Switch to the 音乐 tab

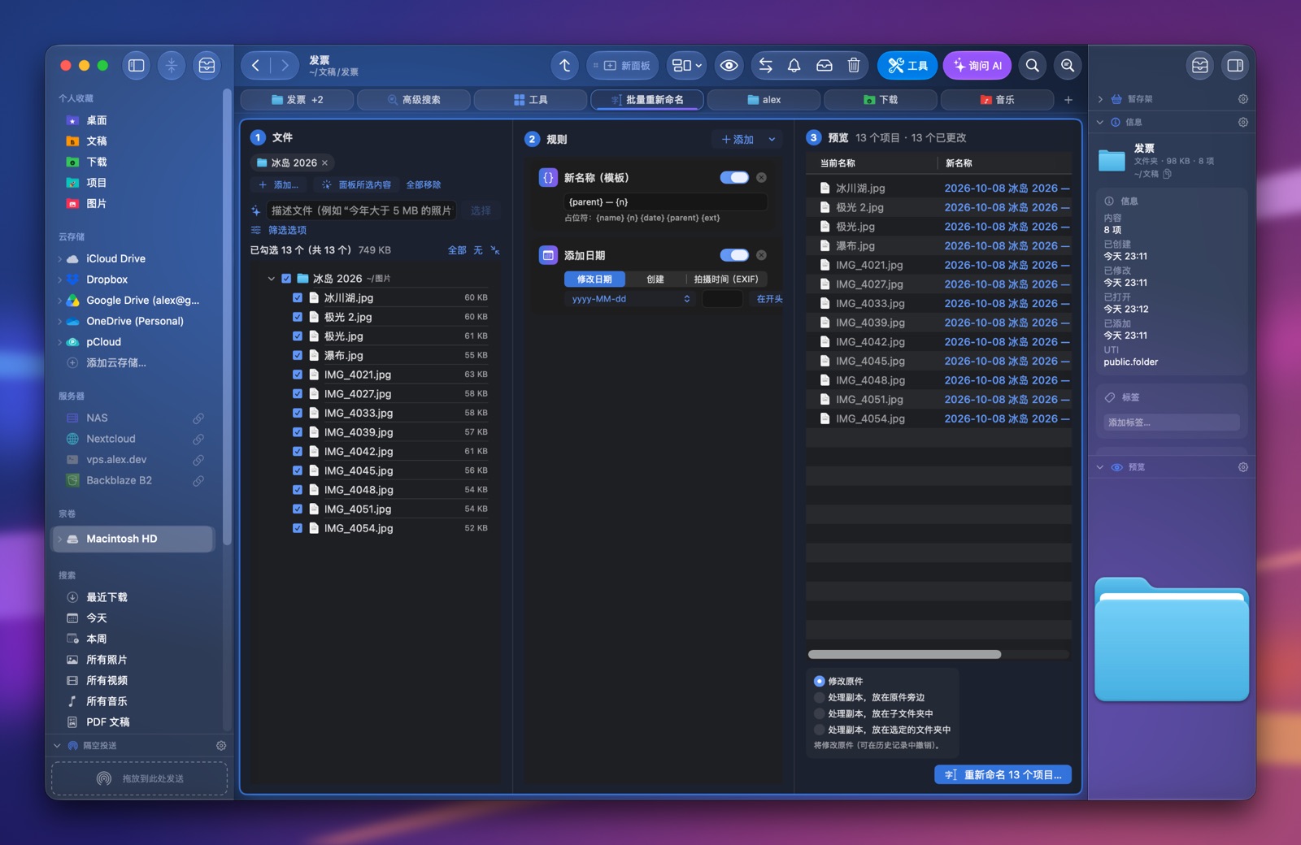coord(997,100)
